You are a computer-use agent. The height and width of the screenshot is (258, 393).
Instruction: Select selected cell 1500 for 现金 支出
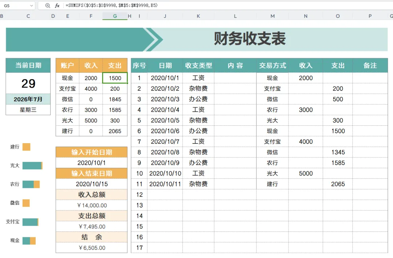(x=115, y=78)
